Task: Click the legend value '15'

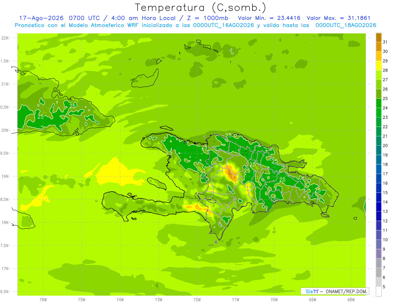Action: point(385,193)
